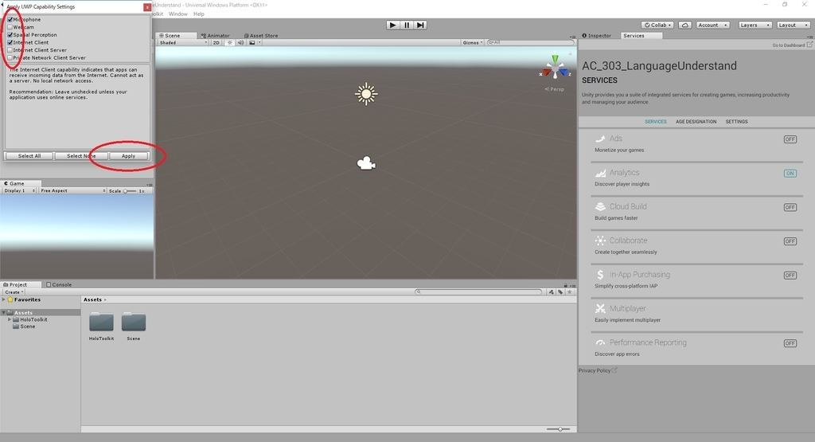
Task: Open the Free Aspect dropdown
Action: point(72,191)
